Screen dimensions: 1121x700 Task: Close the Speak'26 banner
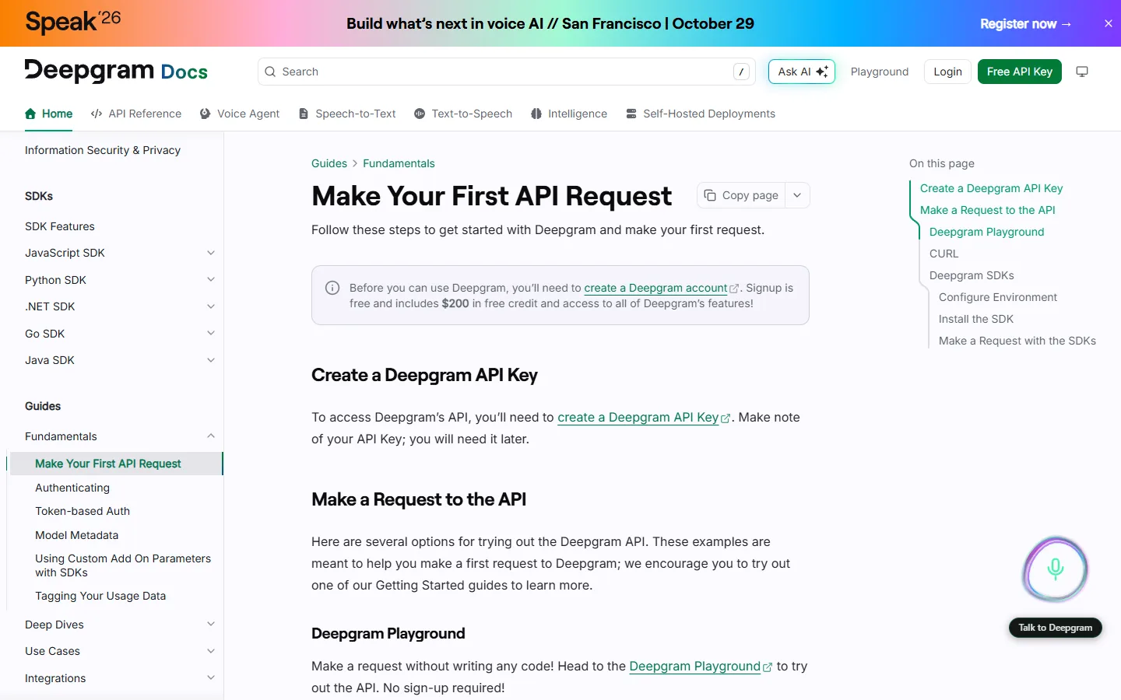point(1109,23)
